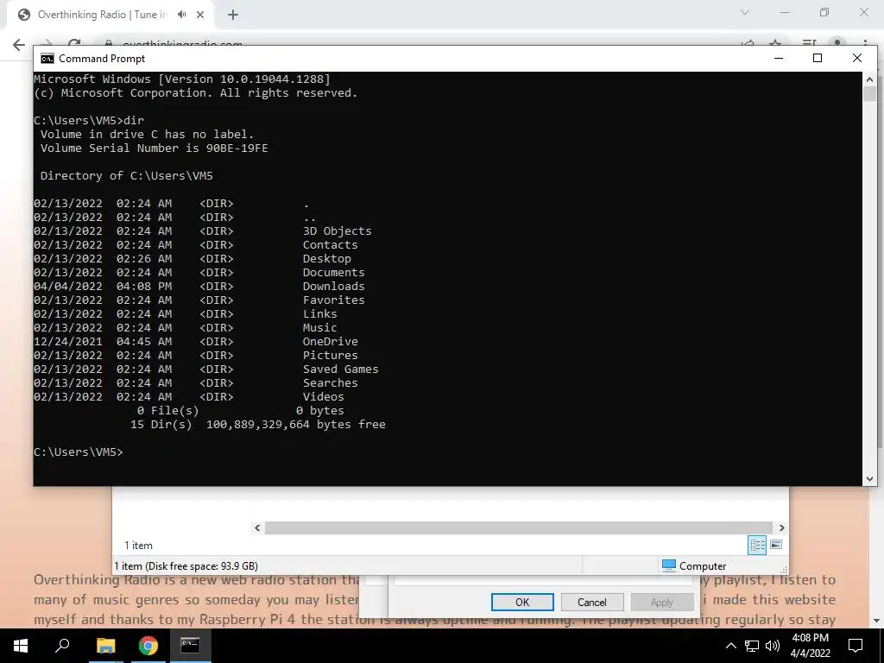Click the "1 item (Disk free space: 93.9 GB)" text

click(x=186, y=566)
